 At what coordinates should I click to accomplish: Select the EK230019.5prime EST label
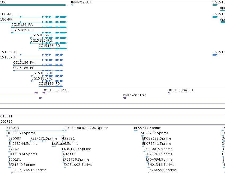pyautogui.click(x=158, y=149)
